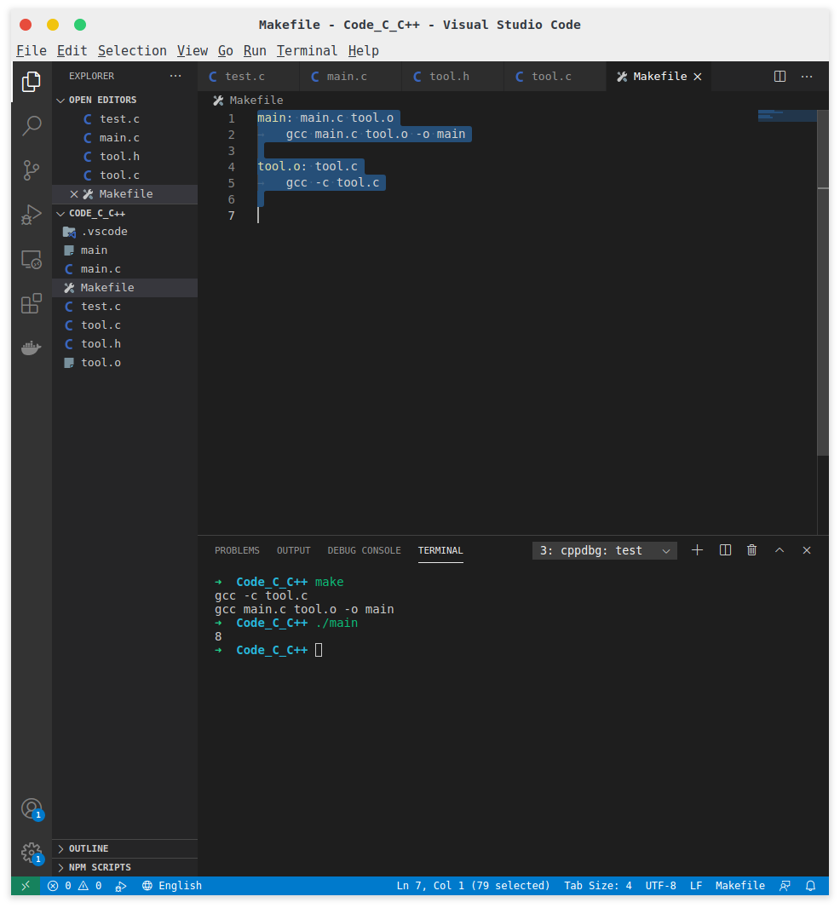
Task: Click the editor minimap preview
Action: (787, 115)
